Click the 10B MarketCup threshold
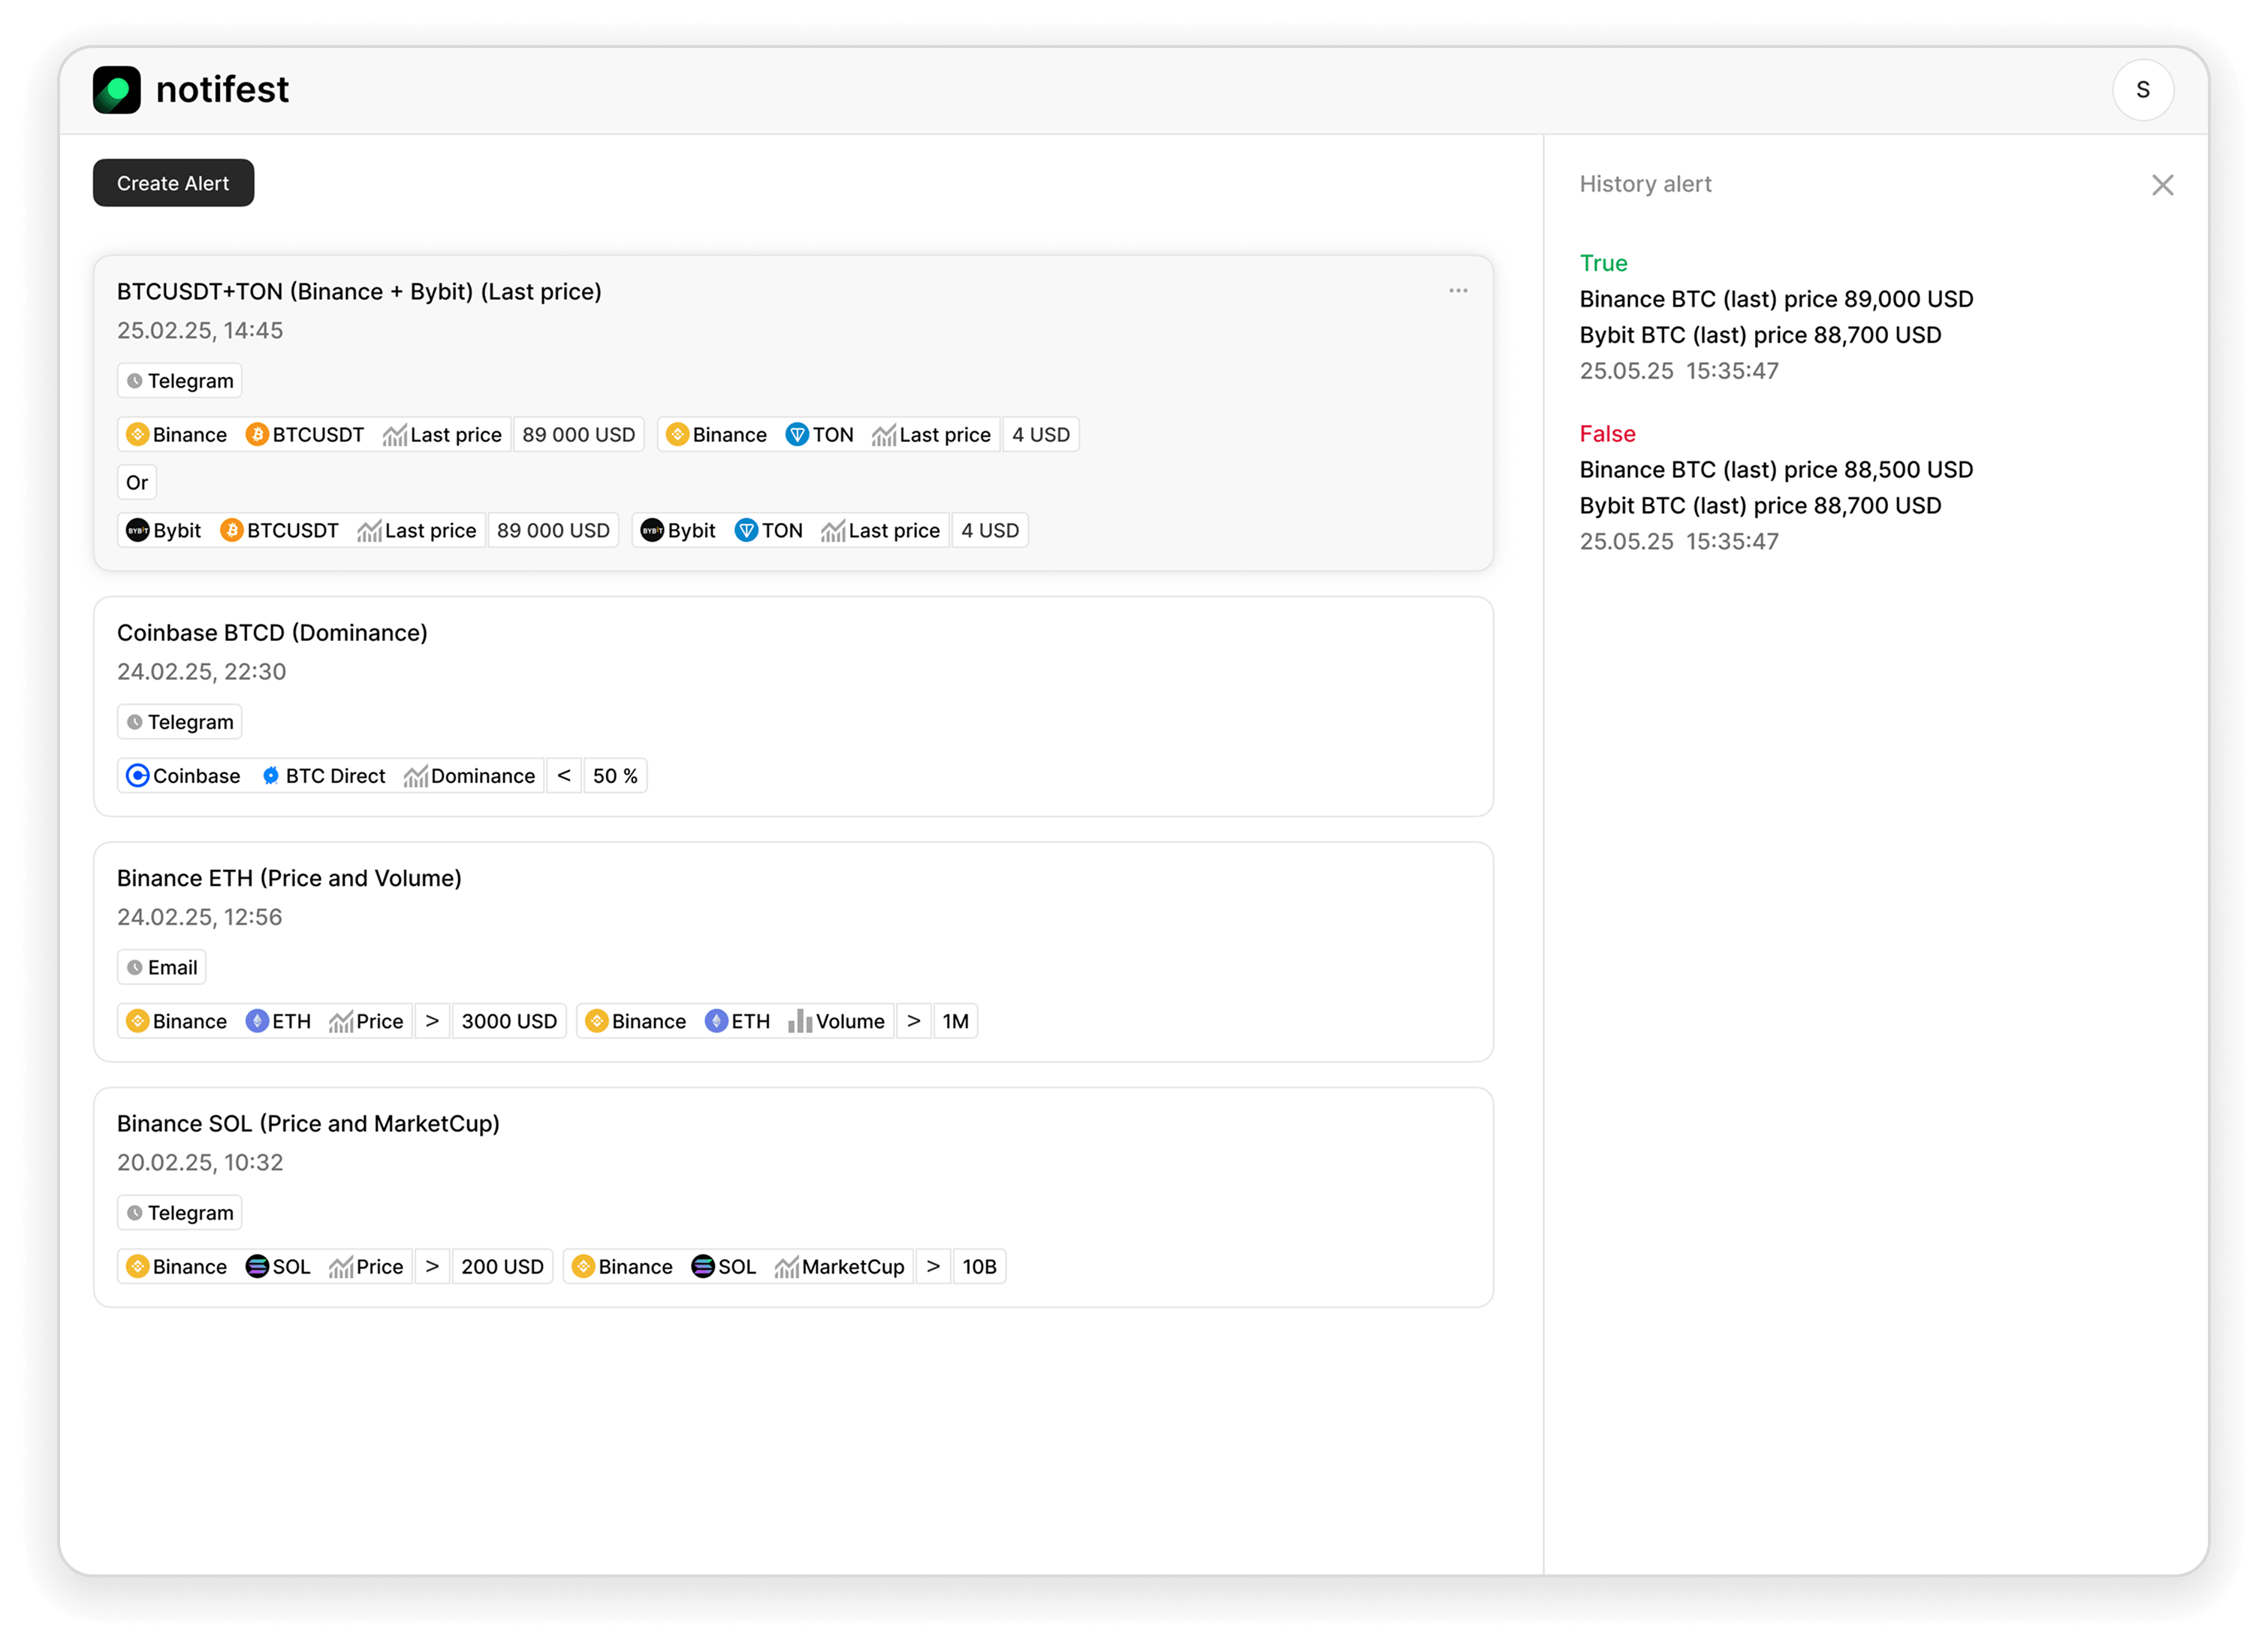Viewport: 2268px width, 1647px height. click(979, 1266)
